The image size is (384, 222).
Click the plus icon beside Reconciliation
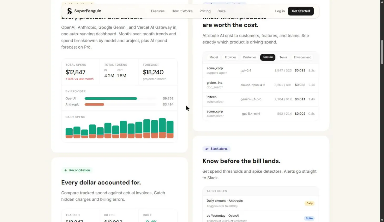click(66, 170)
